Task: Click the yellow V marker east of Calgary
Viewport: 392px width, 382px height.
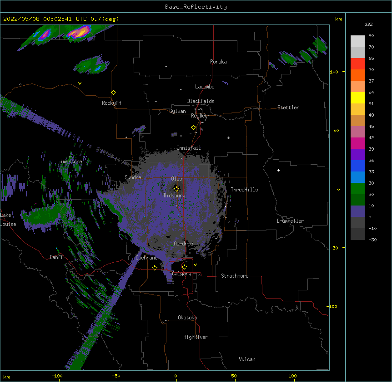Action: (x=195, y=265)
